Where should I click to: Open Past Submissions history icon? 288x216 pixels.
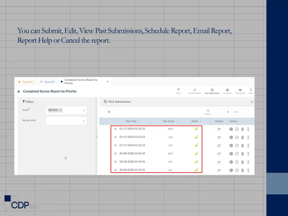[212, 89]
